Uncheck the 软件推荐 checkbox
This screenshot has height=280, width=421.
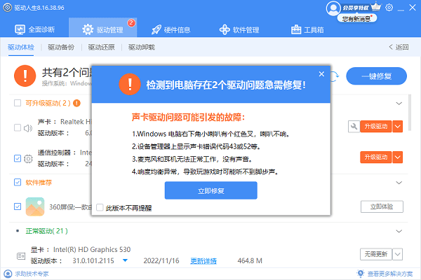pyautogui.click(x=18, y=183)
